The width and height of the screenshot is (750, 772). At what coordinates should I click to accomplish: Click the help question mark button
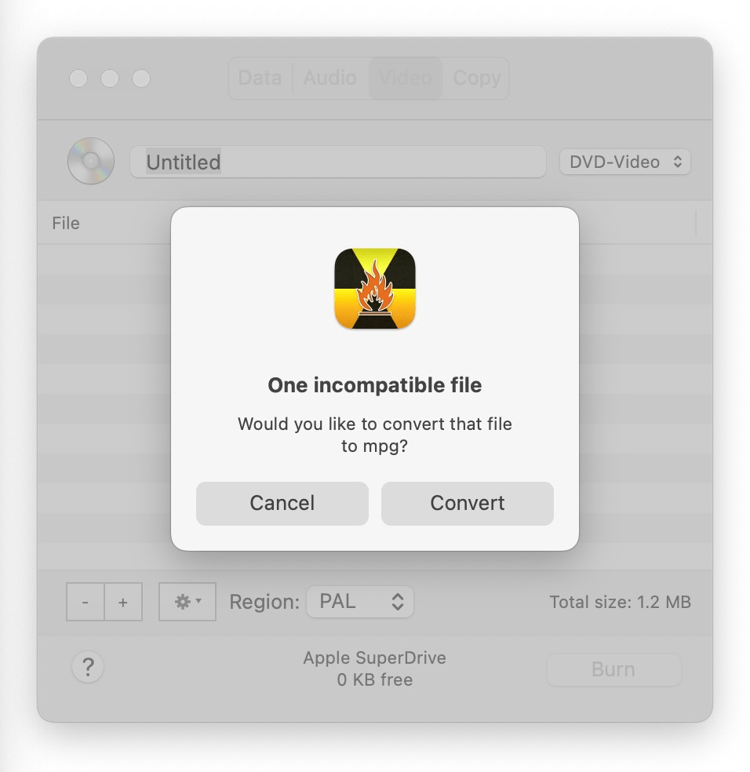[x=88, y=667]
